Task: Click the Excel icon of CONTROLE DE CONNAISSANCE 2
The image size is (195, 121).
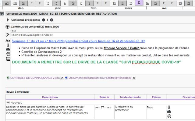Action: 8,78
